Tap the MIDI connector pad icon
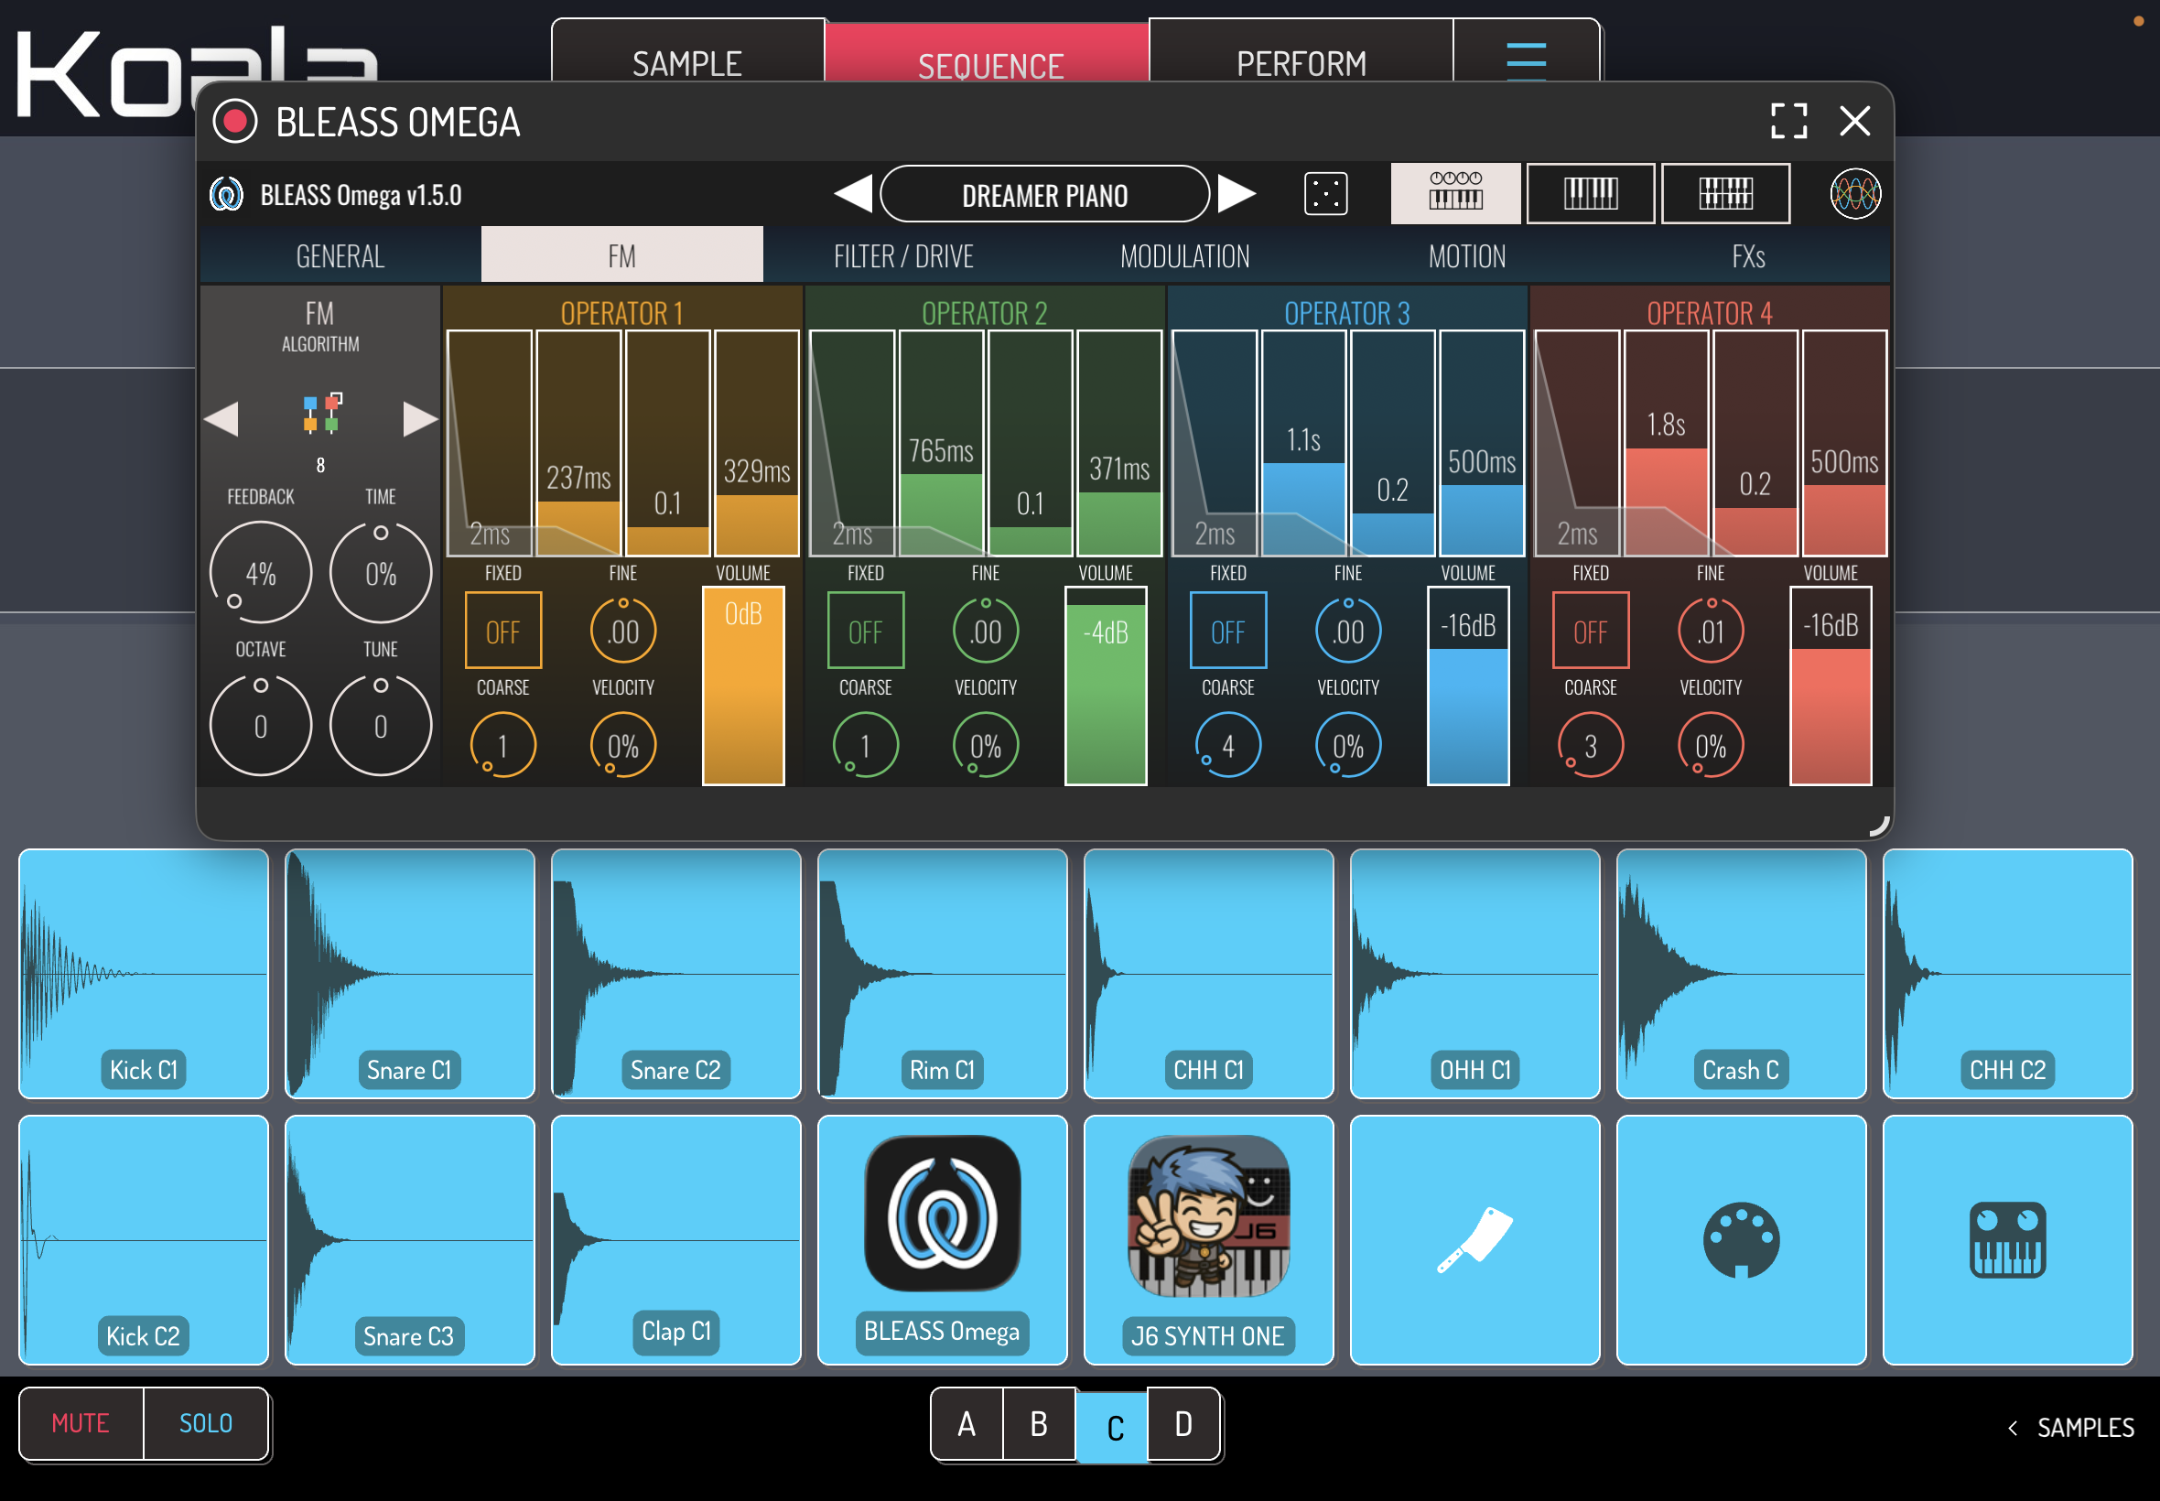The width and height of the screenshot is (2160, 1501). (1742, 1239)
